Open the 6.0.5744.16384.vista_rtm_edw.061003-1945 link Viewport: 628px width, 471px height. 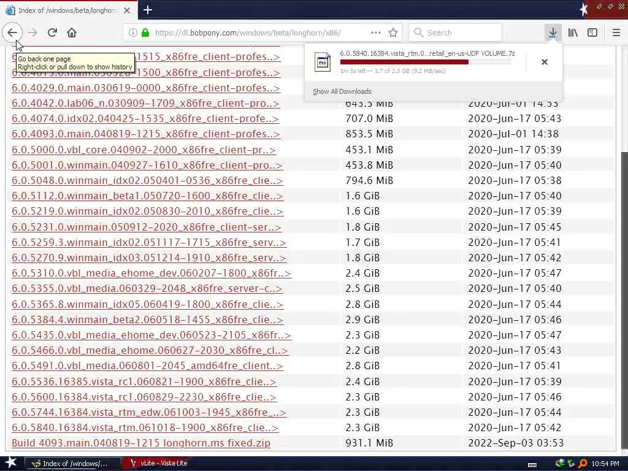pos(149,412)
